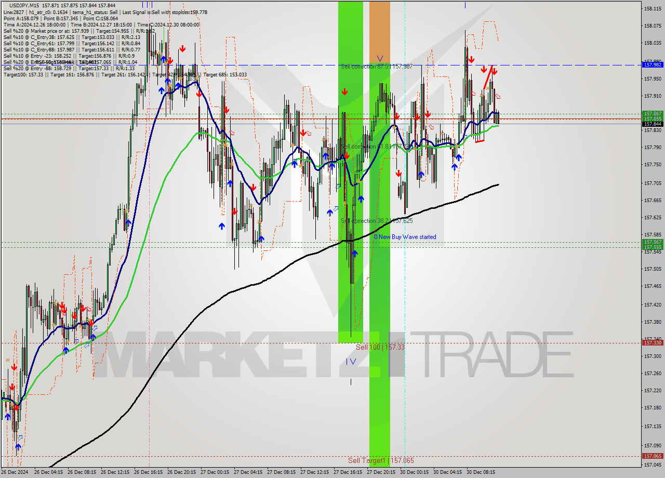Click the 'Sell 100 | 157.33' label
This screenshot has width=665, height=478.
click(x=380, y=347)
